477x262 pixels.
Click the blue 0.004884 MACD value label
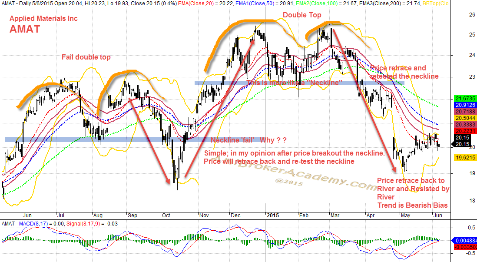tap(465, 240)
